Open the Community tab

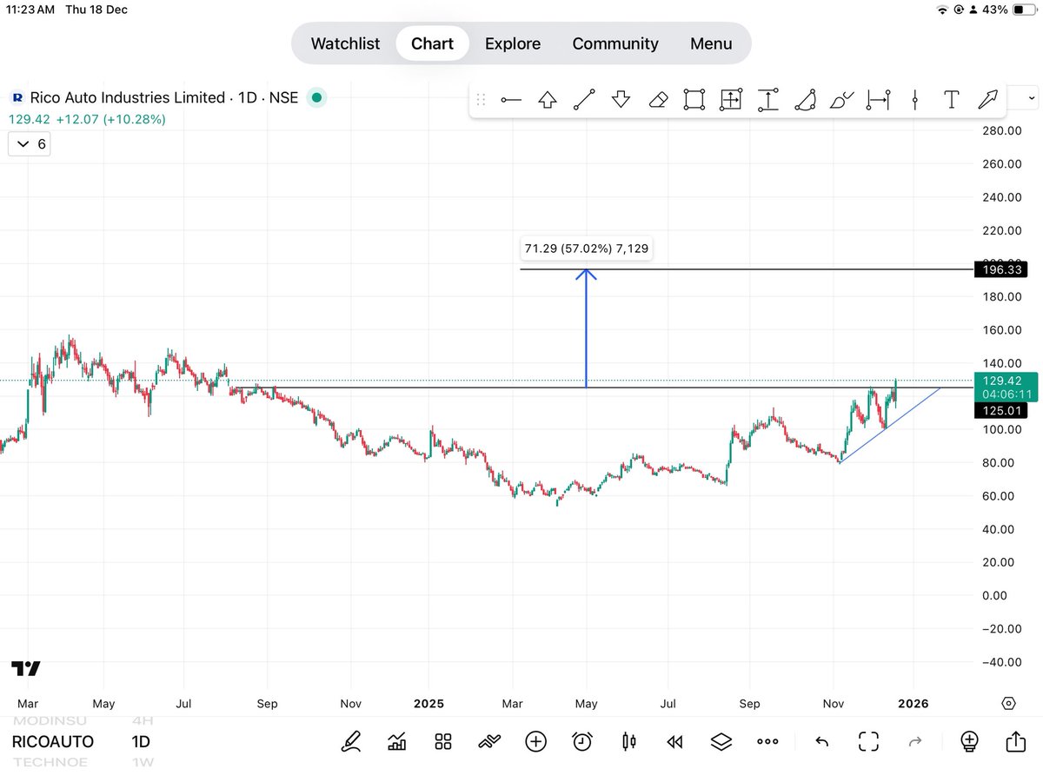pos(615,43)
